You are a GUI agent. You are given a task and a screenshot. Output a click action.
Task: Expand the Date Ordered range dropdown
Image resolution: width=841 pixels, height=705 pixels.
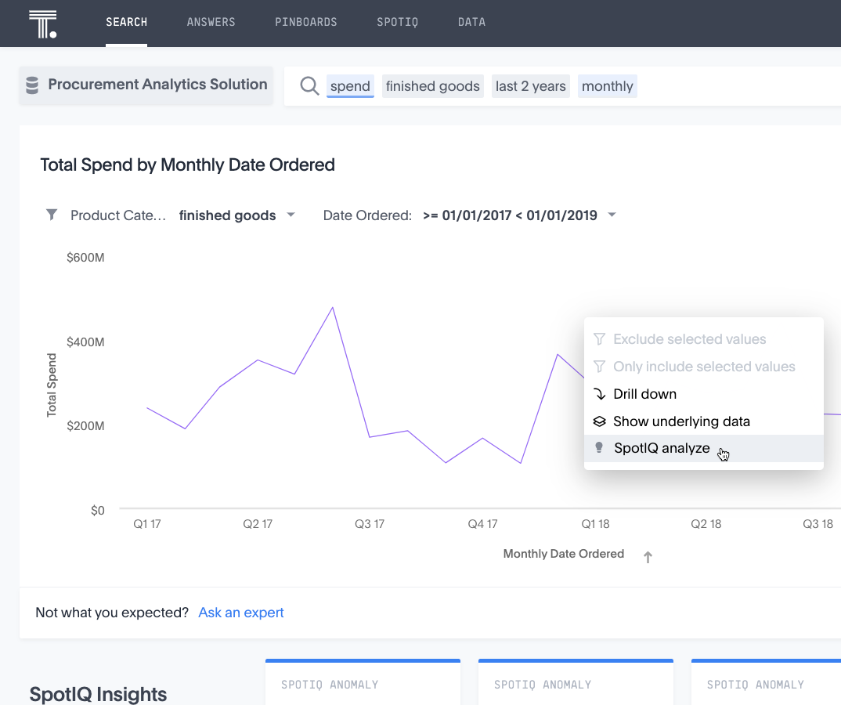click(x=612, y=215)
